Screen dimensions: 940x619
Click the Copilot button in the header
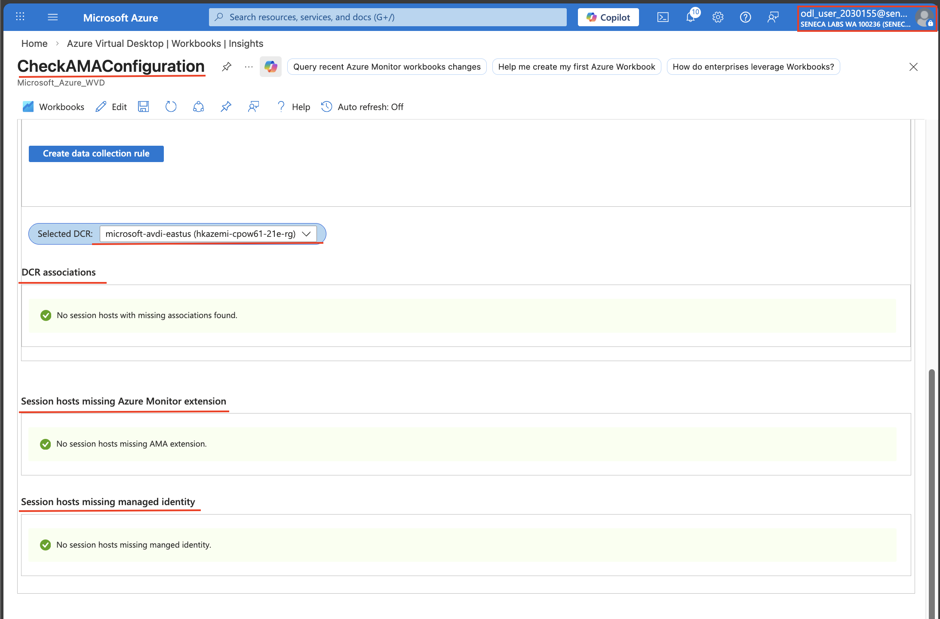click(608, 17)
